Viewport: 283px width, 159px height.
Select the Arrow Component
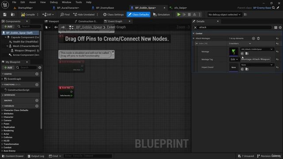tap(26, 55)
